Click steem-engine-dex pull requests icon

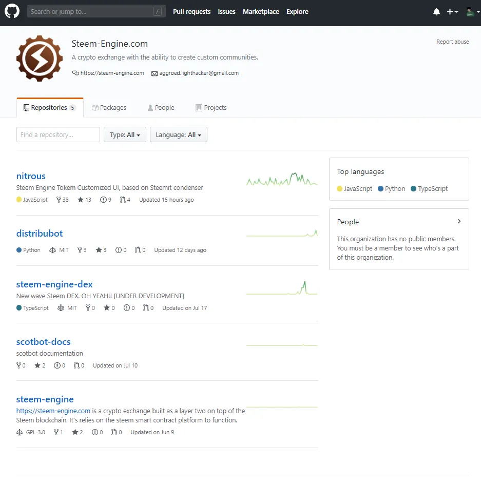point(146,308)
